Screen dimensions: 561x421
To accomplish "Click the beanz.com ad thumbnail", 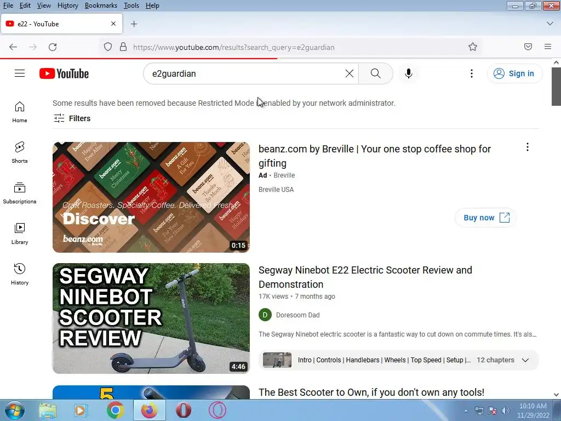I will [151, 197].
